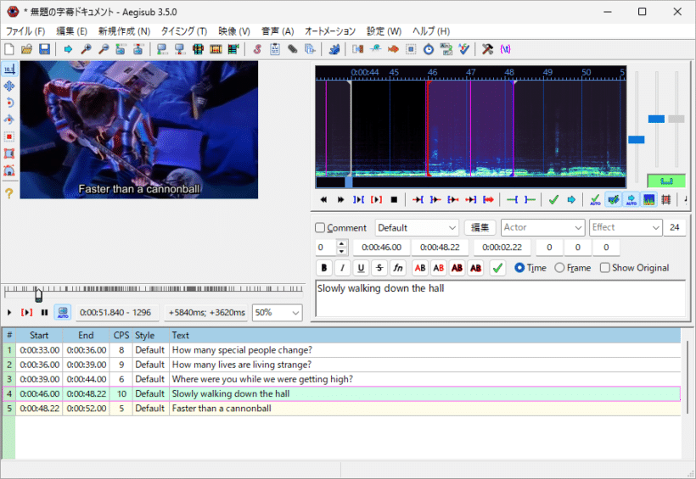
Task: Open the 編集 (E) menu
Action: pyautogui.click(x=72, y=31)
